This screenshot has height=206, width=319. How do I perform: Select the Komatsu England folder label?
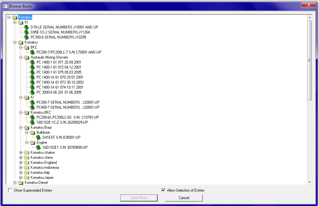(44, 162)
